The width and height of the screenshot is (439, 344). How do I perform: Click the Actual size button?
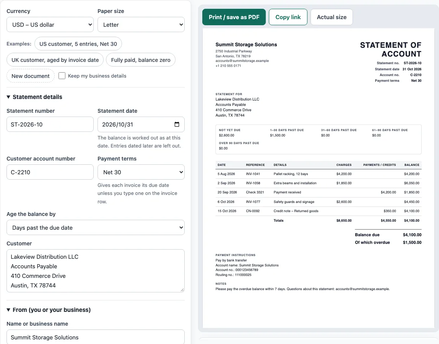332,17
